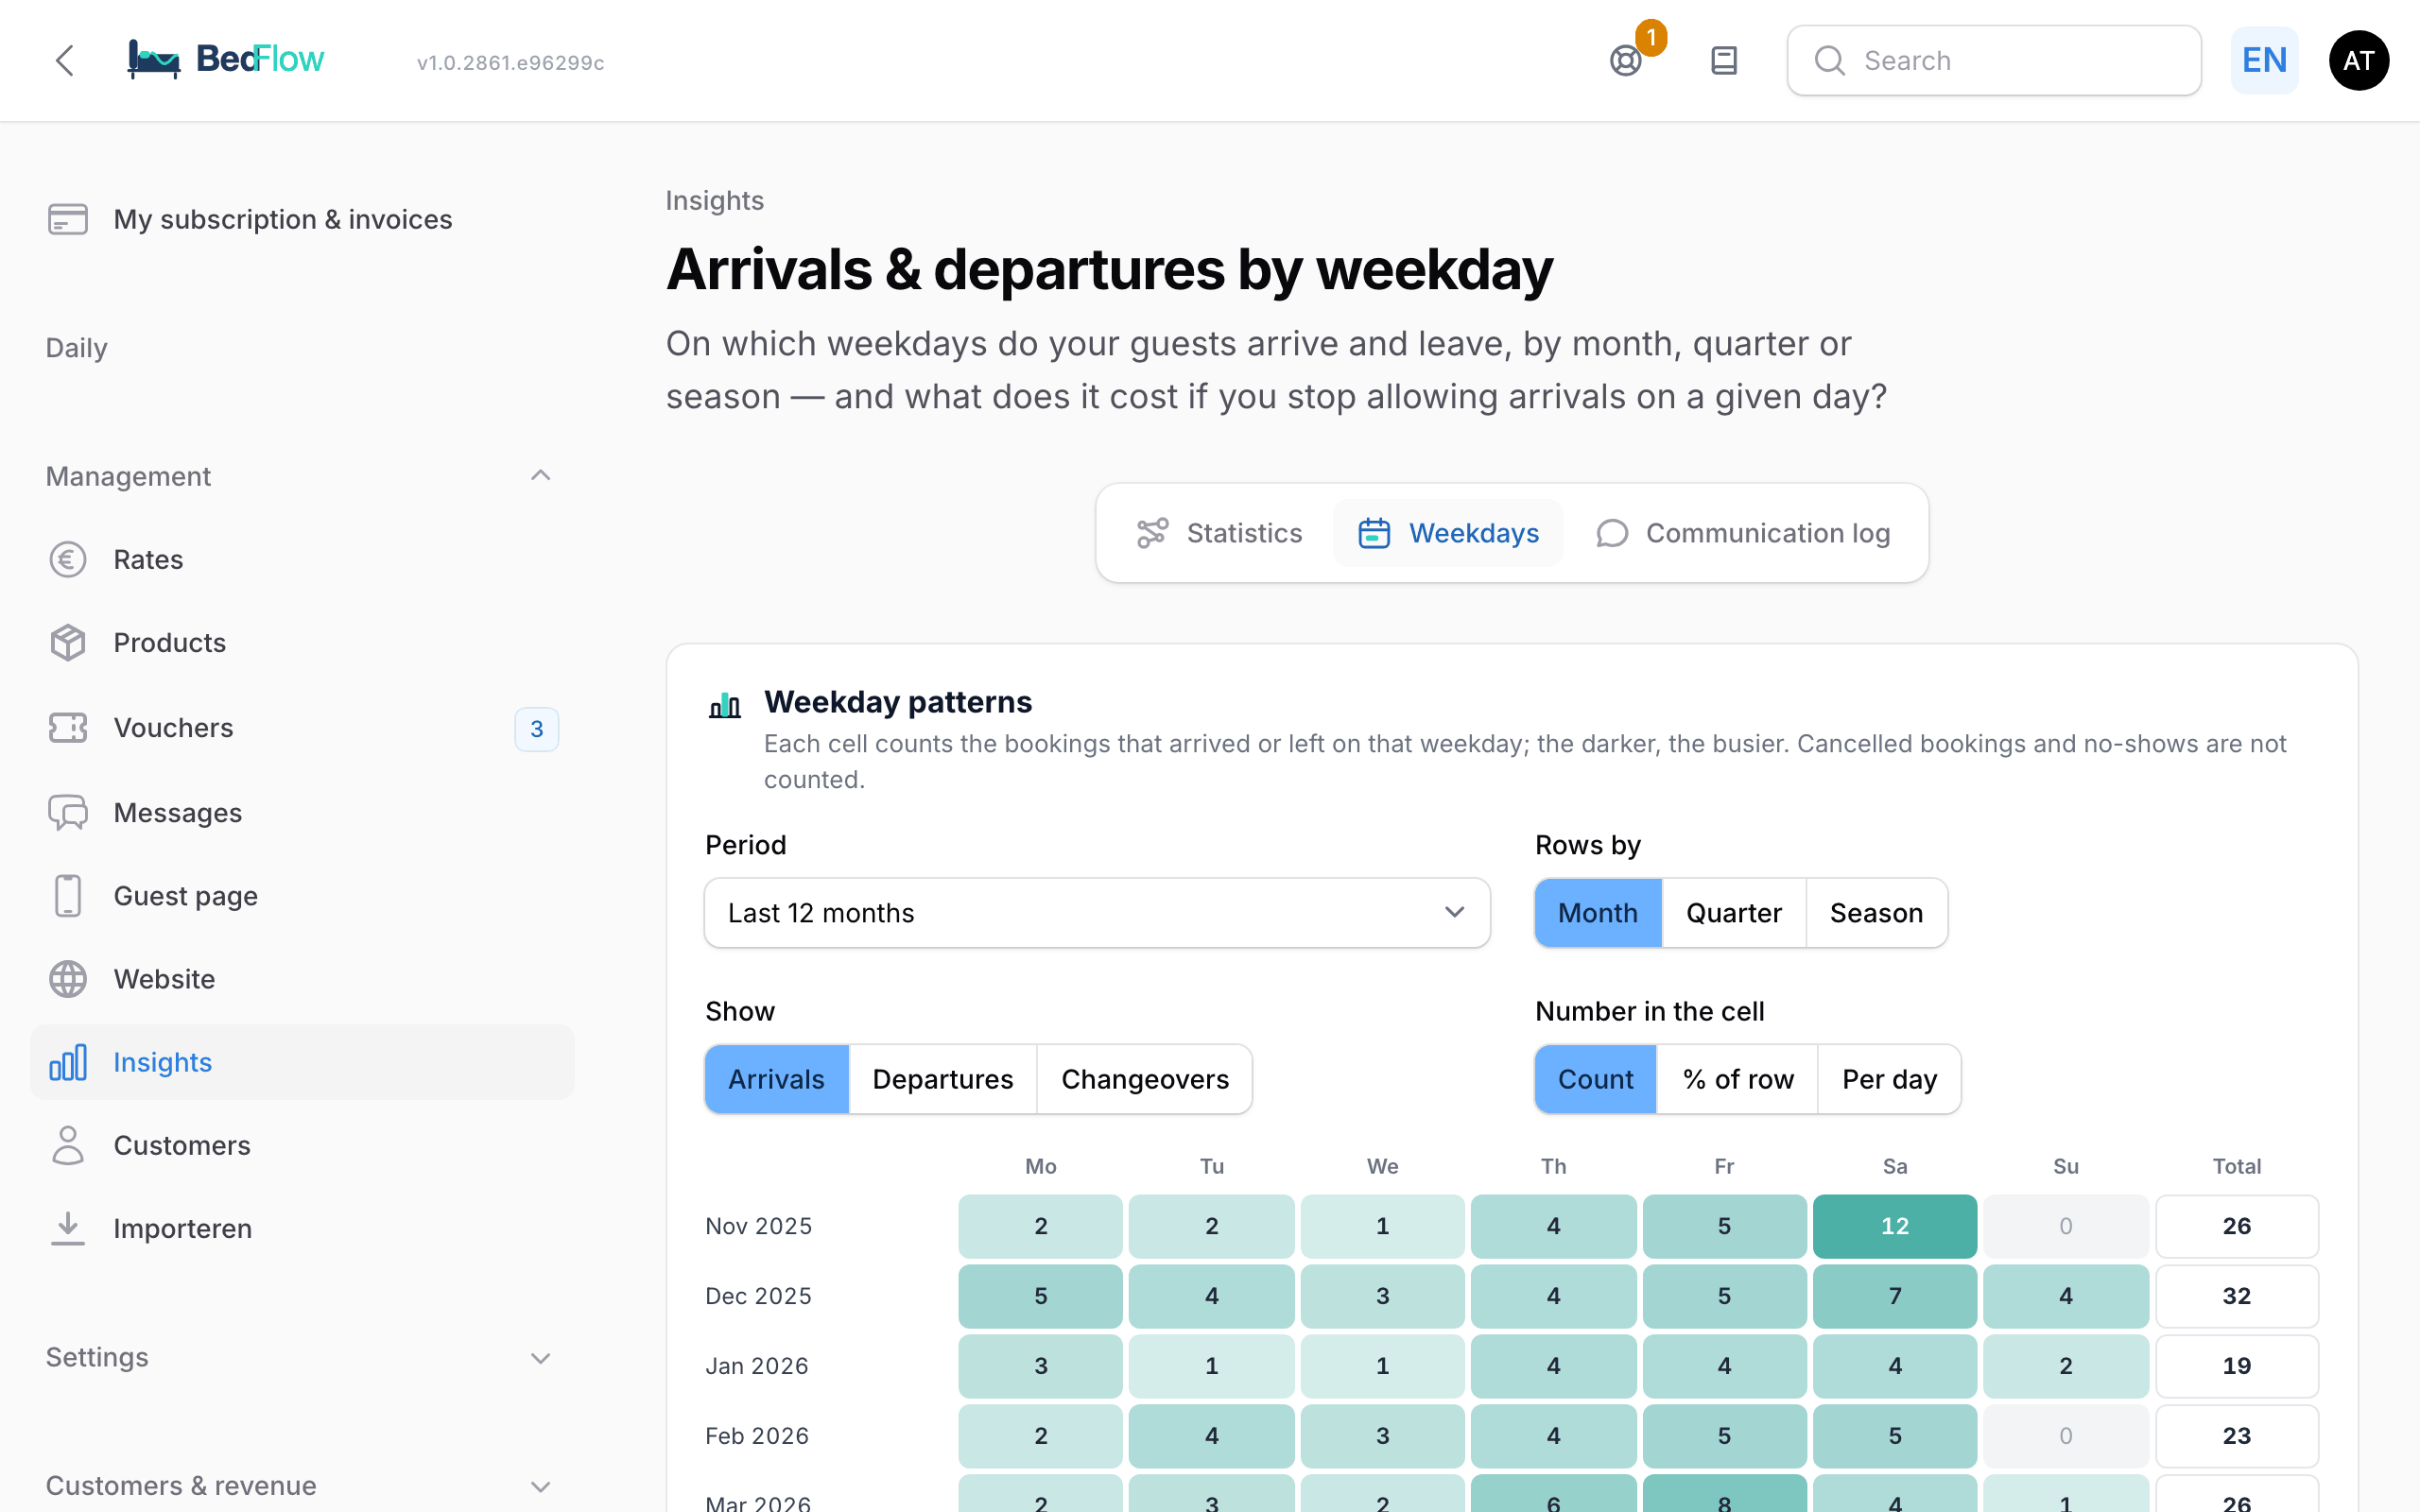The image size is (2420, 1512).
Task: Switch to the Weekdays tab
Action: pyautogui.click(x=1448, y=533)
